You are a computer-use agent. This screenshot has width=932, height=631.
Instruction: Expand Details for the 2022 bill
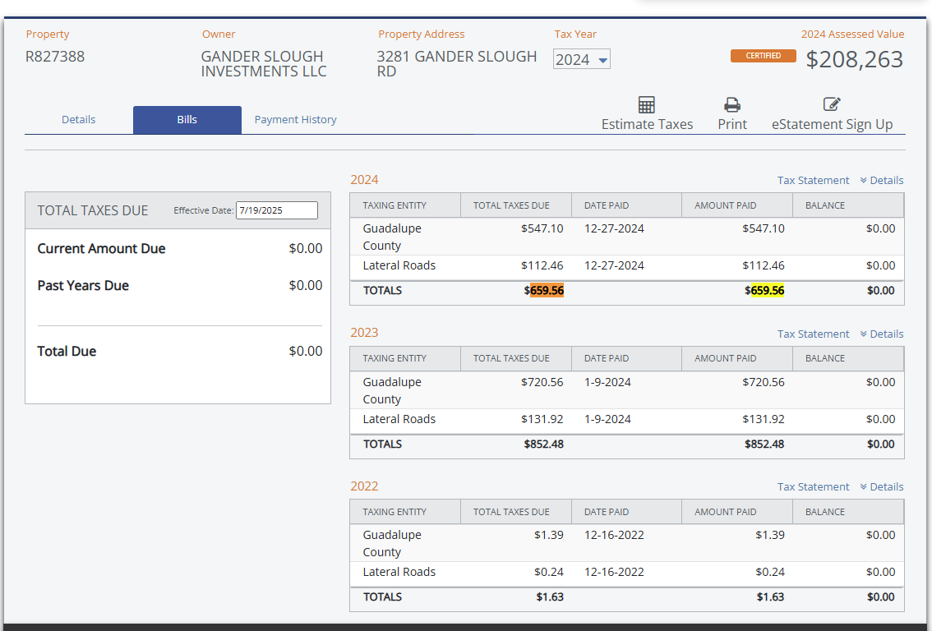(882, 486)
